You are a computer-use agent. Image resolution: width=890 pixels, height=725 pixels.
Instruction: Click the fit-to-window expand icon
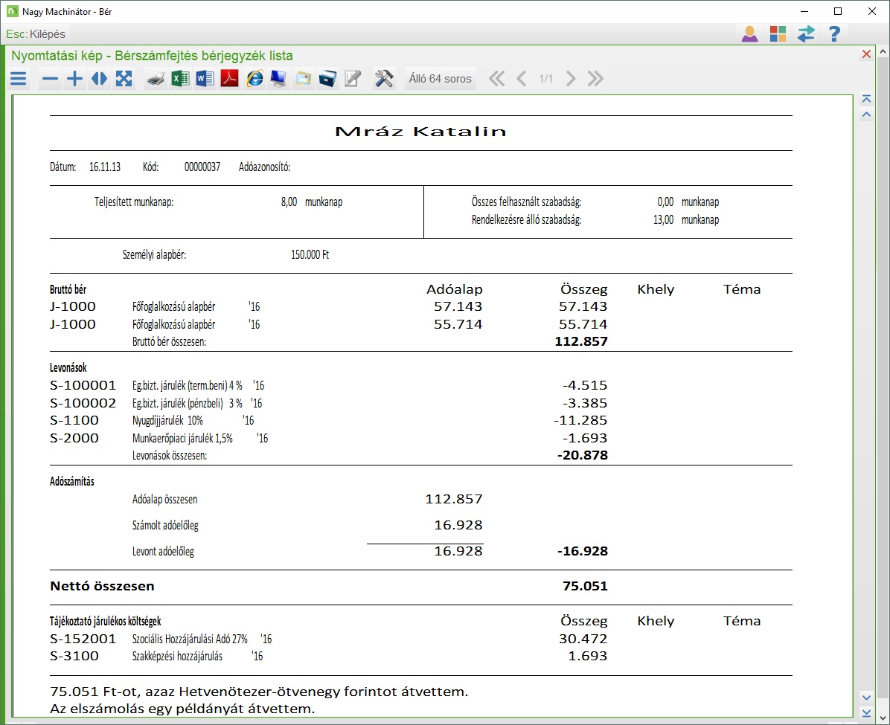coord(124,79)
